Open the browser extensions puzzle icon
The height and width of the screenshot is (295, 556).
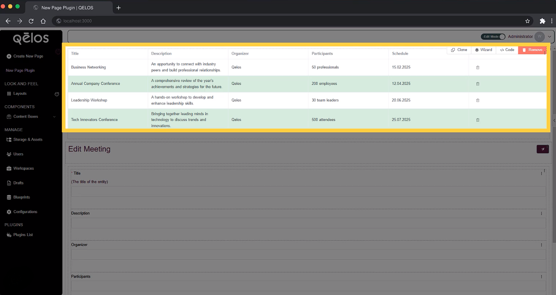click(542, 21)
